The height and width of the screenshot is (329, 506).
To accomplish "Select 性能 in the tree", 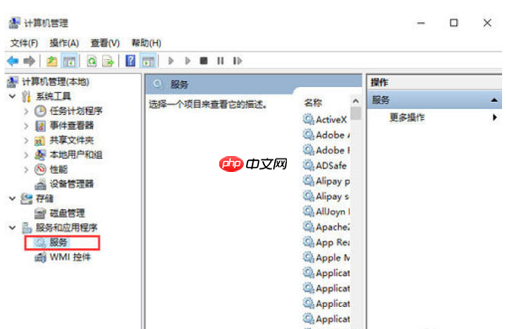I will coord(59,170).
